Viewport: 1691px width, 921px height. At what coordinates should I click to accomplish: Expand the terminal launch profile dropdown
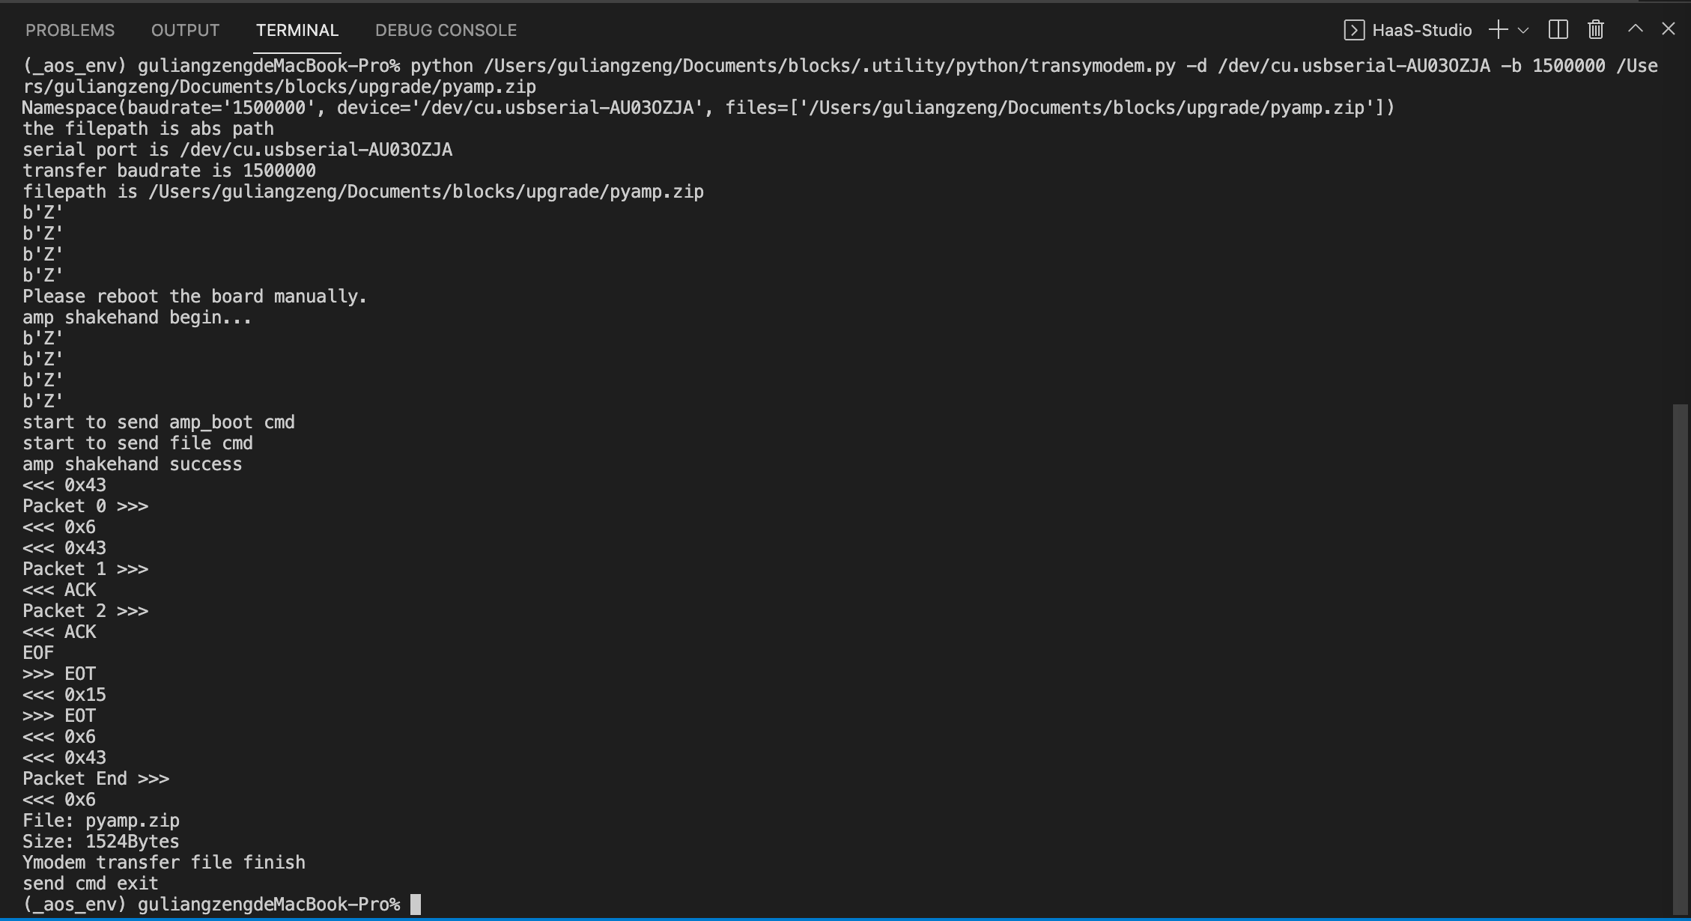pyautogui.click(x=1522, y=31)
